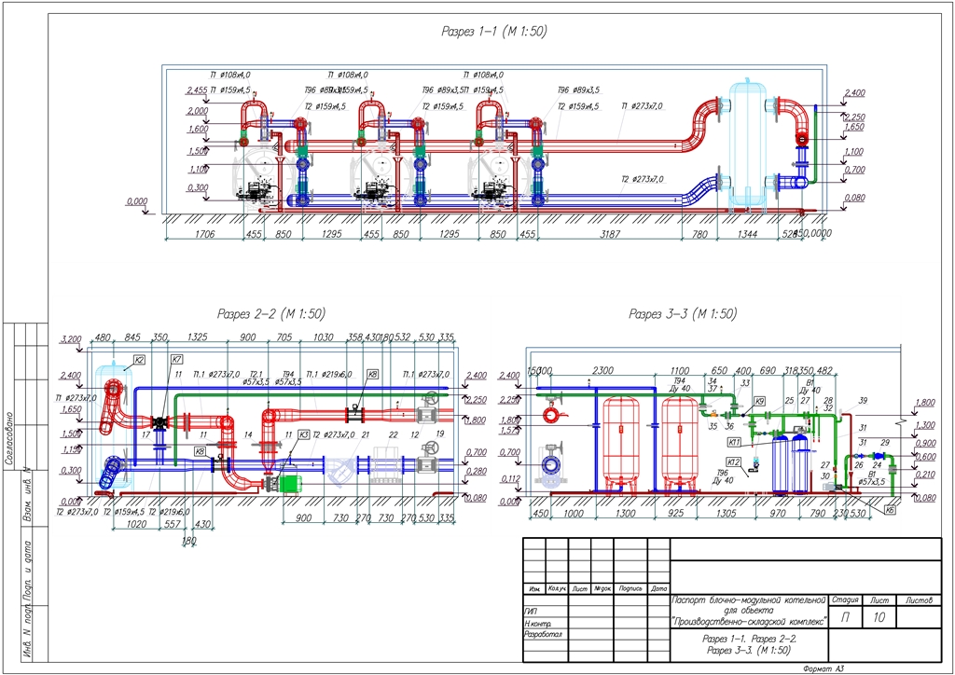Select the "Разрез 3-3 (М 1:50)" heading
Screen dimensions: 955x675
[683, 314]
